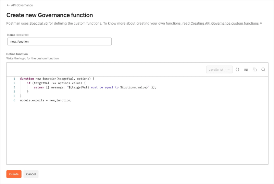Click line number 3 in editor gutter
This screenshot has width=274, height=184.
coord(14,87)
